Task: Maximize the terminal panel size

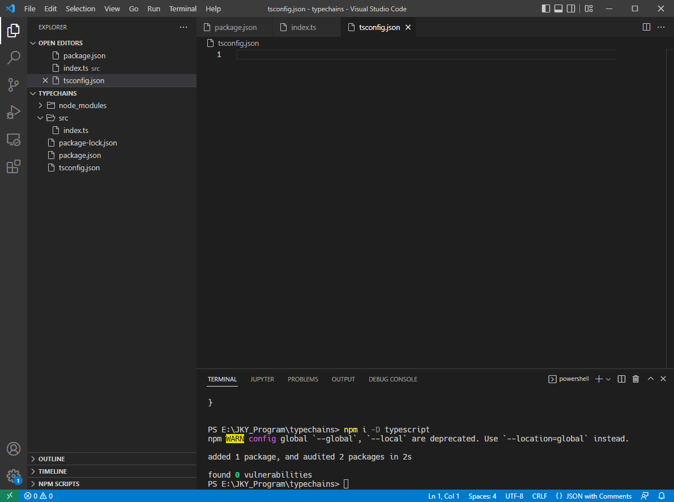Action: (x=650, y=379)
